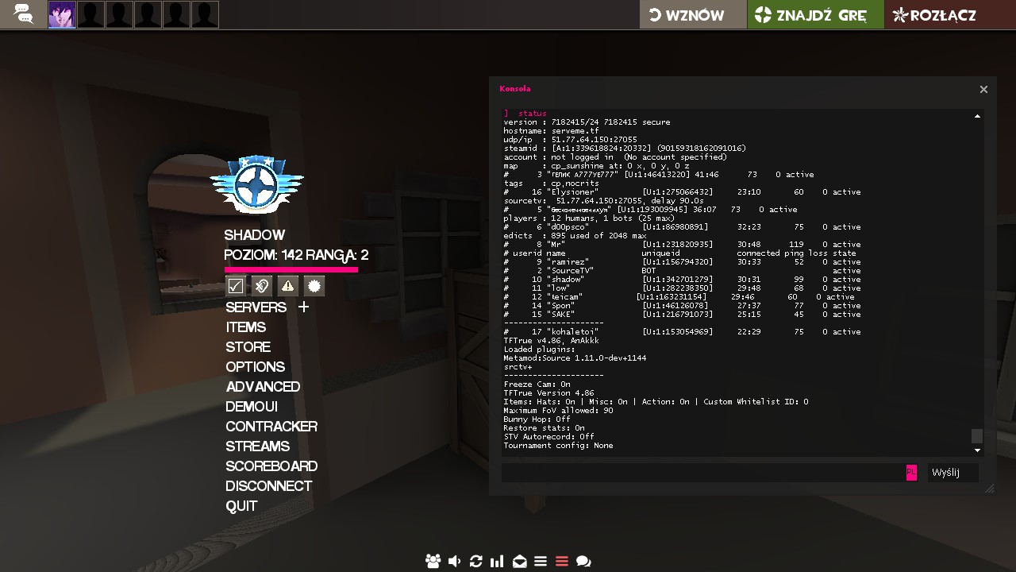
Task: Click the checkmark box icon under the rank bar
Action: [236, 286]
